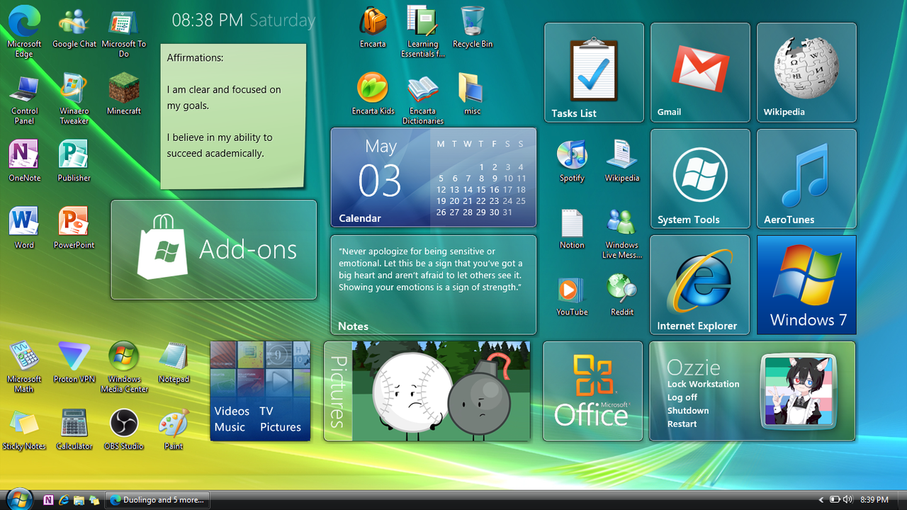
Task: Select Videos in the media tile
Action: [232, 411]
